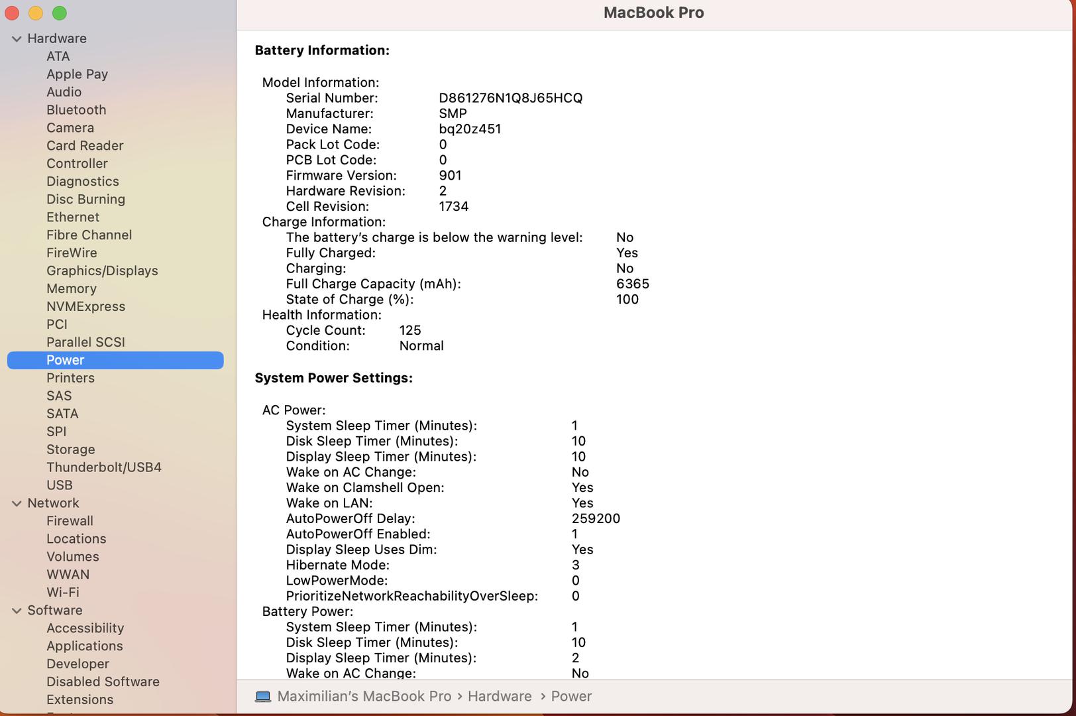The height and width of the screenshot is (716, 1076).
Task: Show the Storage information
Action: pyautogui.click(x=70, y=449)
